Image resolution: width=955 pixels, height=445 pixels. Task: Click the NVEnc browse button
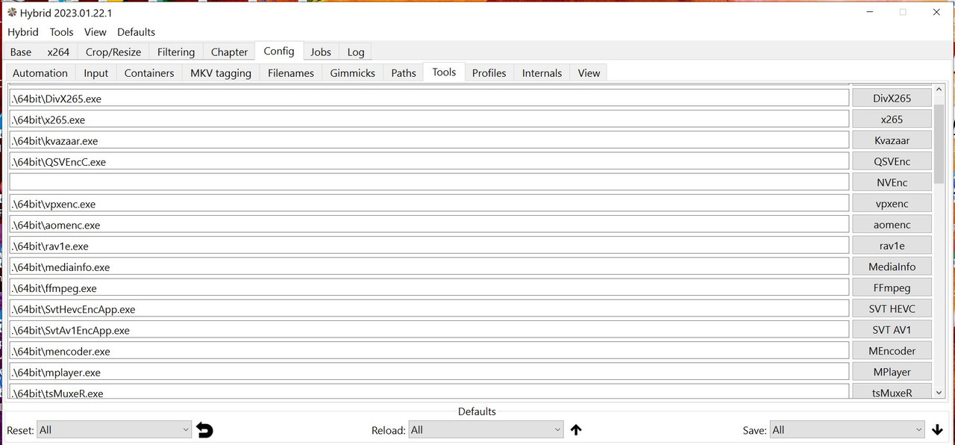point(892,182)
